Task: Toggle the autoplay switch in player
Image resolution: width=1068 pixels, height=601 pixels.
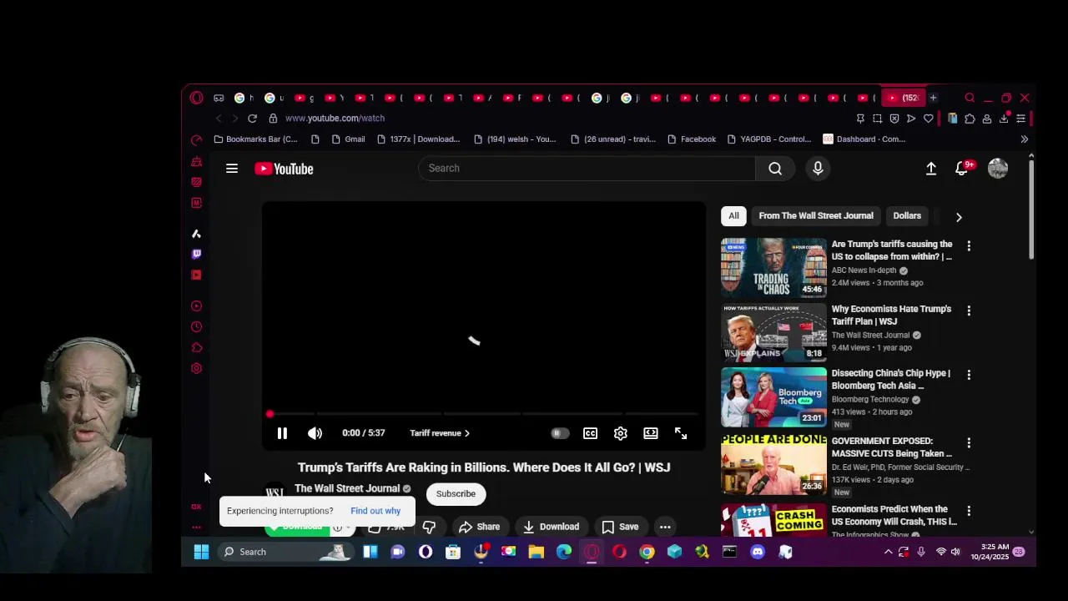Action: [x=560, y=433]
